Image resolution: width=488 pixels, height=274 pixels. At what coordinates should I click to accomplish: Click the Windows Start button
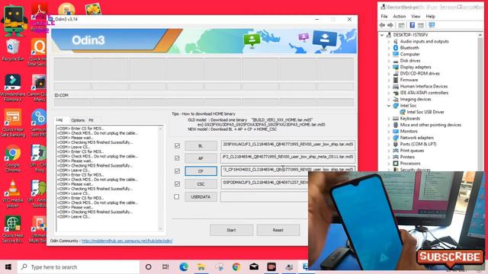click(x=8, y=267)
